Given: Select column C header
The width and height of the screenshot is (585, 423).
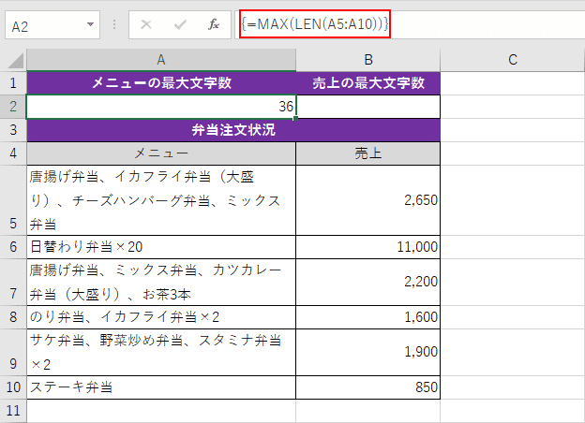Looking at the screenshot, I should pyautogui.click(x=513, y=60).
